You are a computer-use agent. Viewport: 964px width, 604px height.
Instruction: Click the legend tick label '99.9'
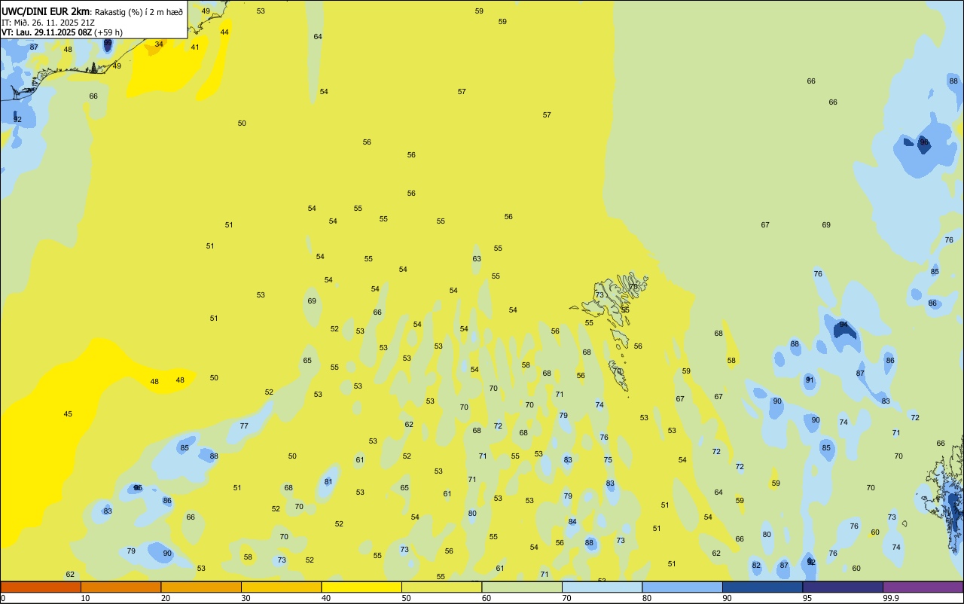891,598
